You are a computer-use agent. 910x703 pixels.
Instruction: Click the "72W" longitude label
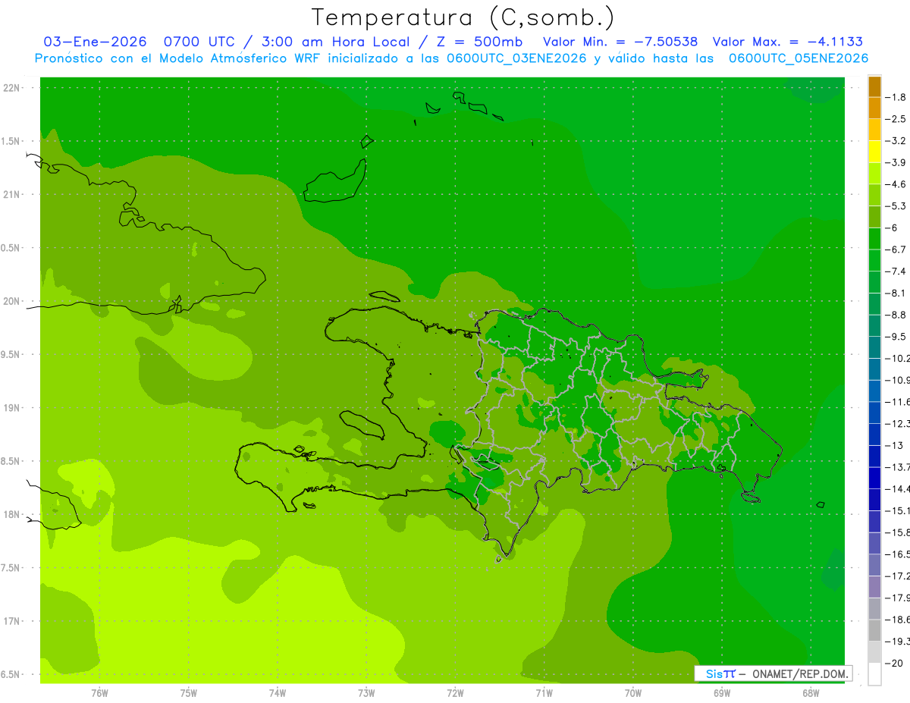point(455,692)
